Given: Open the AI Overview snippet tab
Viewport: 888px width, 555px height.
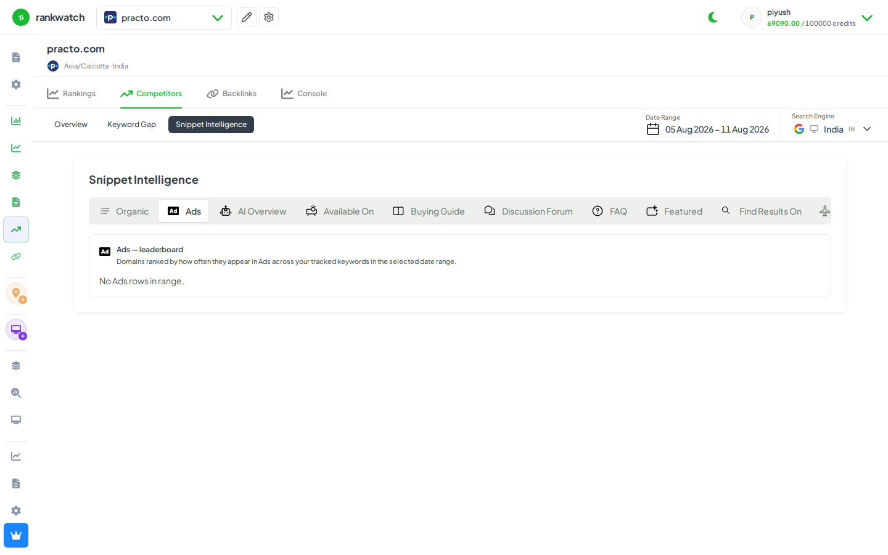Looking at the screenshot, I should pyautogui.click(x=253, y=211).
